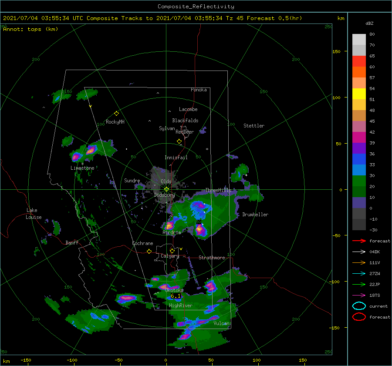This screenshot has width=392, height=366.
Task: Click the yellow diamond marker south of RedDeer
Action: pos(179,141)
